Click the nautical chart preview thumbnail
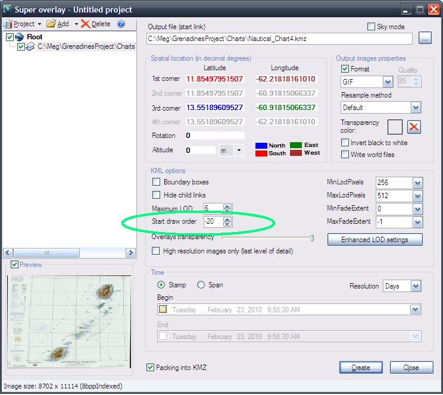 pos(69,322)
